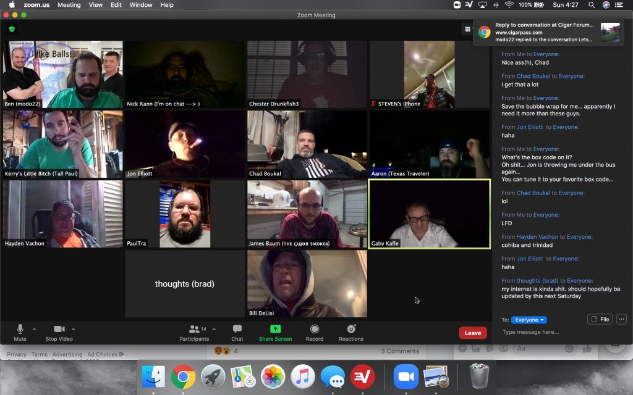Open the Everyone recipient dropdown in chat
The width and height of the screenshot is (633, 395).
(529, 320)
